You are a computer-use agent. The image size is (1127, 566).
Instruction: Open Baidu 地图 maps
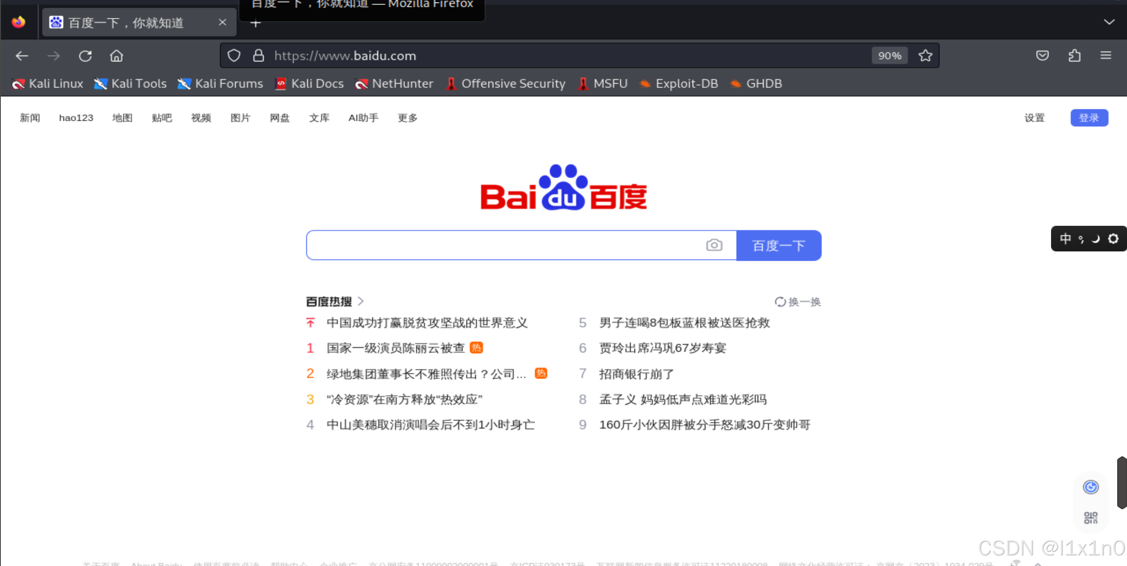point(122,118)
